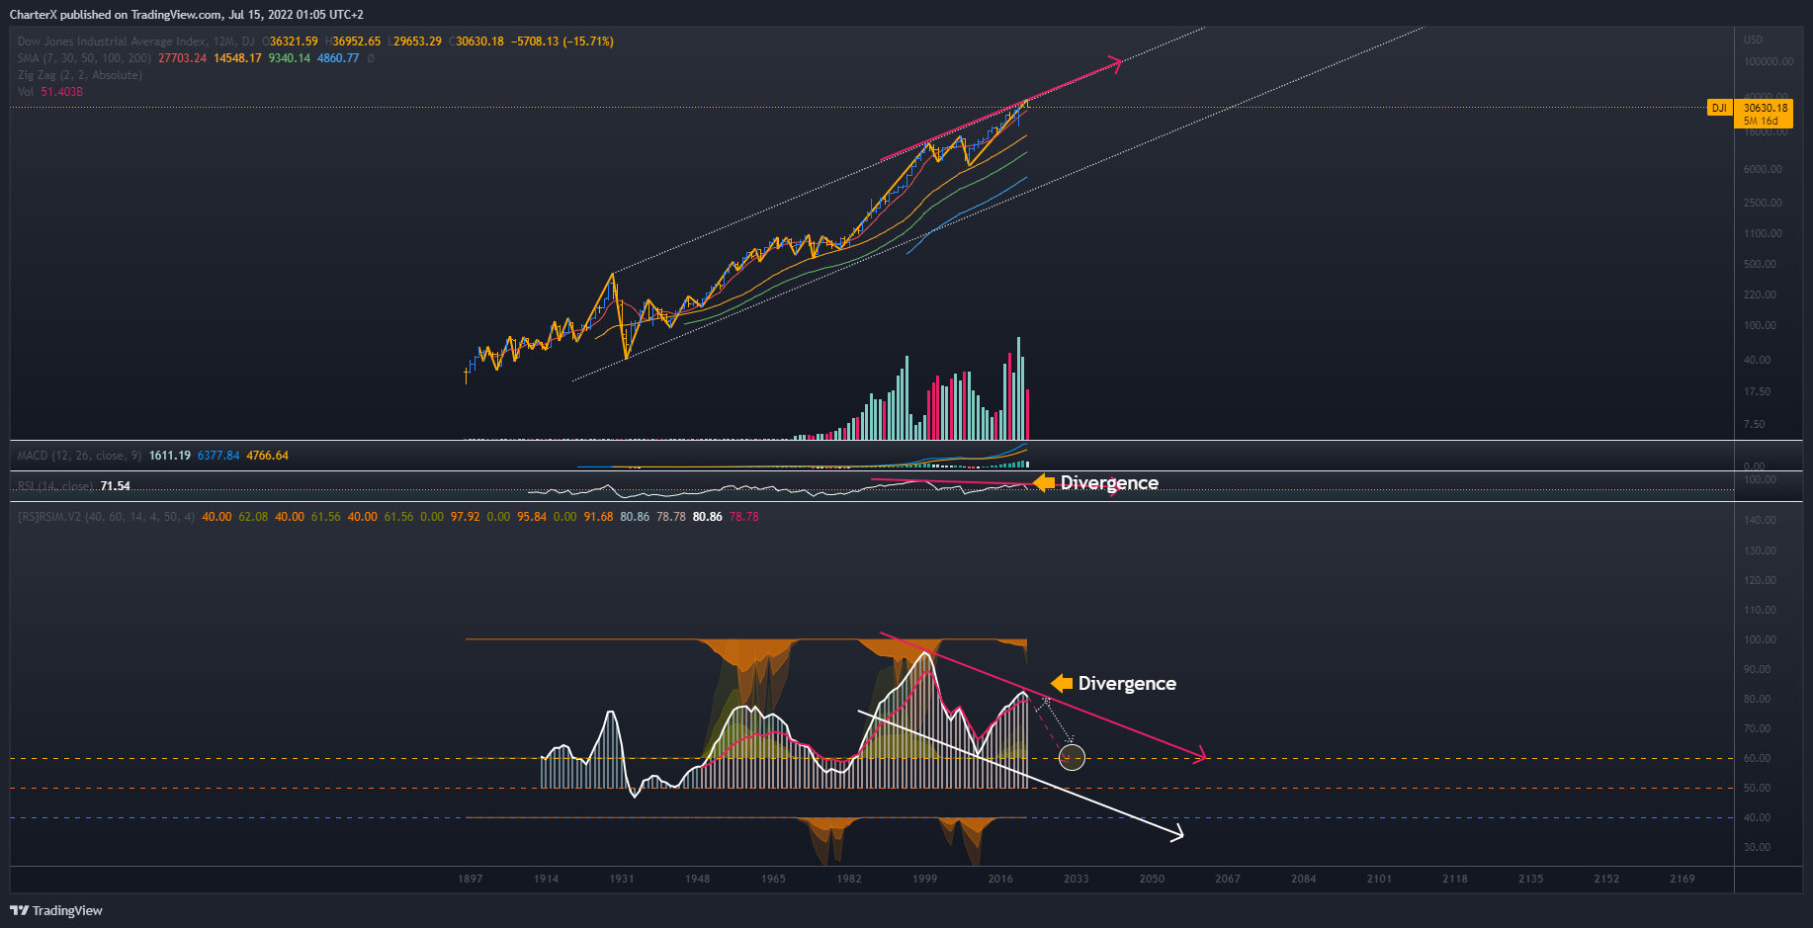Click the 2016 time axis label

(1000, 879)
